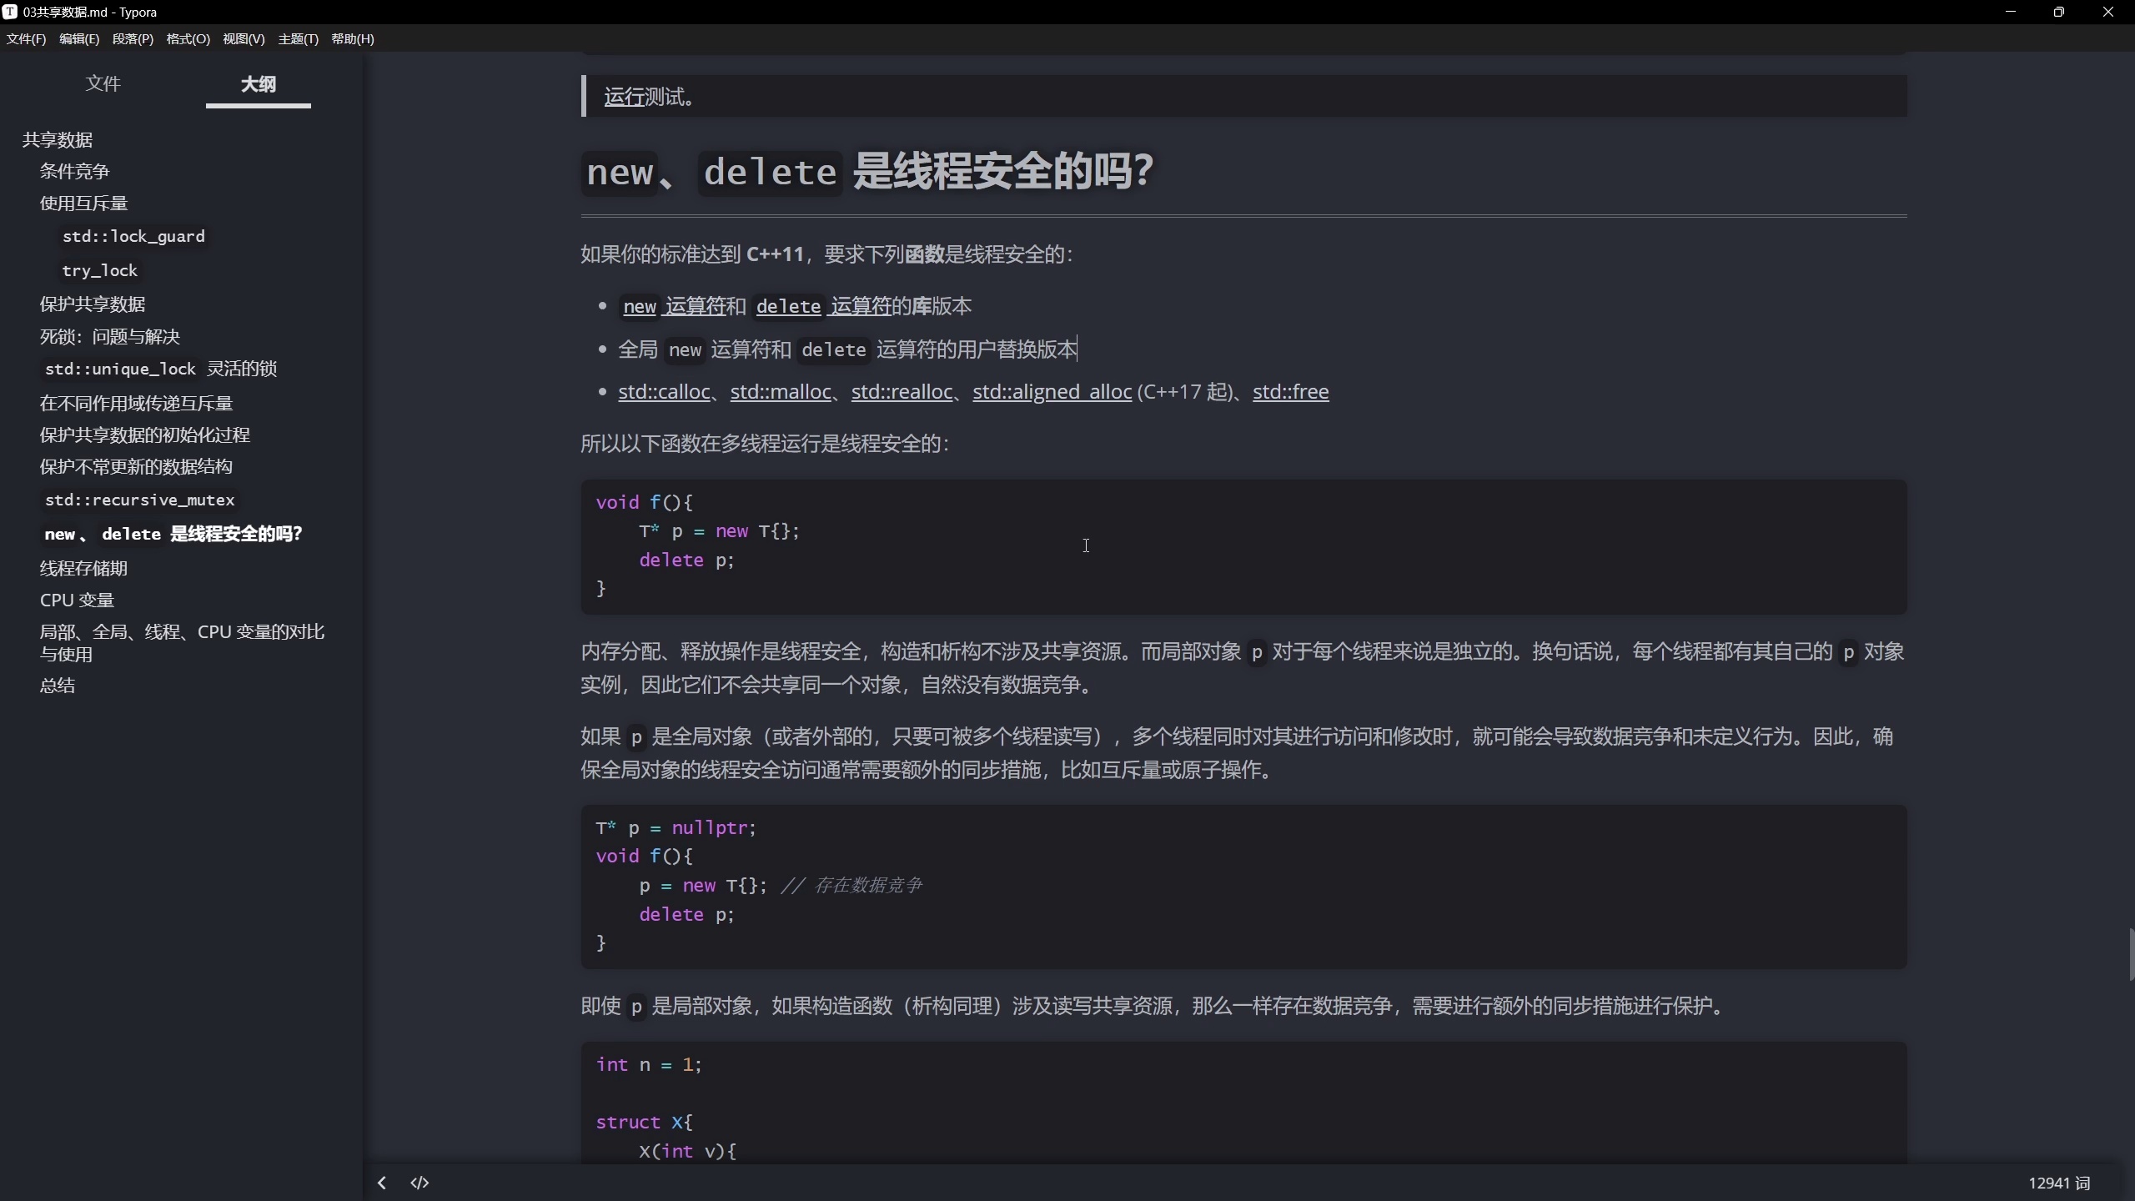Open the std::aligned_alloc link
The width and height of the screenshot is (2135, 1201).
[1052, 391]
